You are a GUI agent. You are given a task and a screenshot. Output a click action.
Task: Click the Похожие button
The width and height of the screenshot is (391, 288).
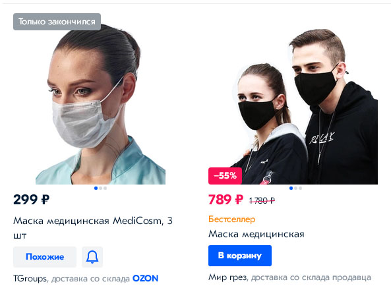coord(45,257)
